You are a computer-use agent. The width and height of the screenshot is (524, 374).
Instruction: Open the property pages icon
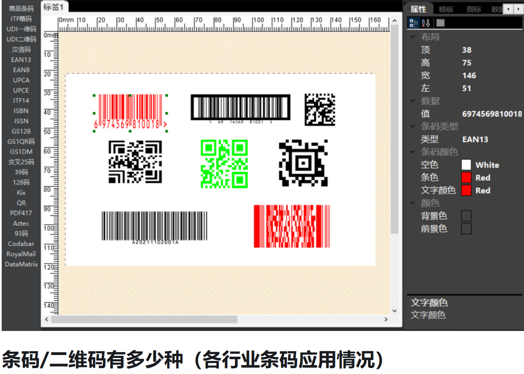[441, 23]
